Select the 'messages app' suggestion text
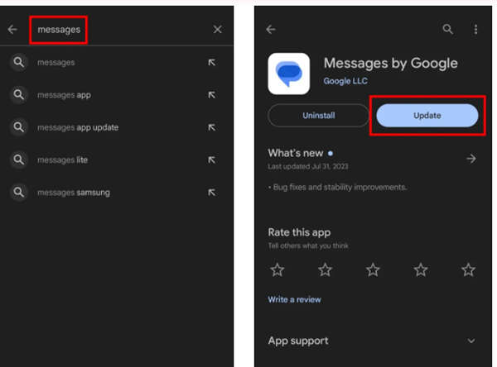 [64, 95]
